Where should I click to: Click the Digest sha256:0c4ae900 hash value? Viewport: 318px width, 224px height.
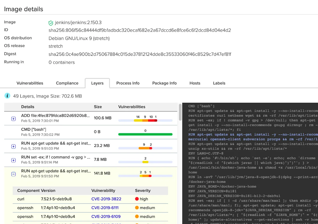(139, 54)
